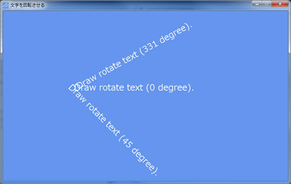Click the word "Draw" in the horizontal line

[x=85, y=88]
